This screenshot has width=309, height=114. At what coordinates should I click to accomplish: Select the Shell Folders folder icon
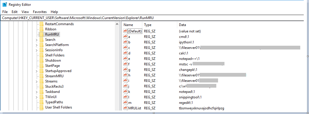pos(41,55)
